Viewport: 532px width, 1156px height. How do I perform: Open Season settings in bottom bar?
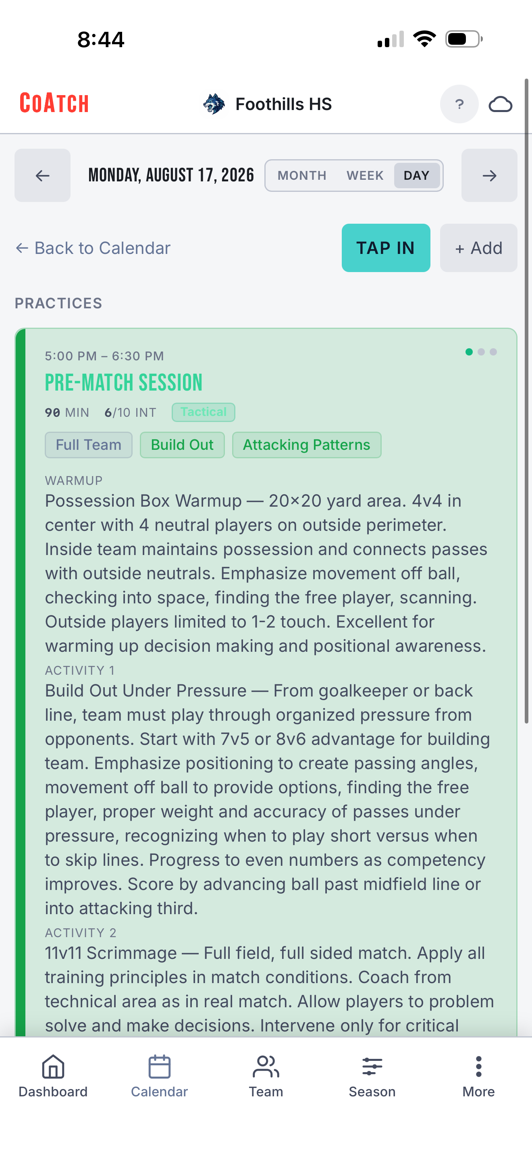[372, 1076]
